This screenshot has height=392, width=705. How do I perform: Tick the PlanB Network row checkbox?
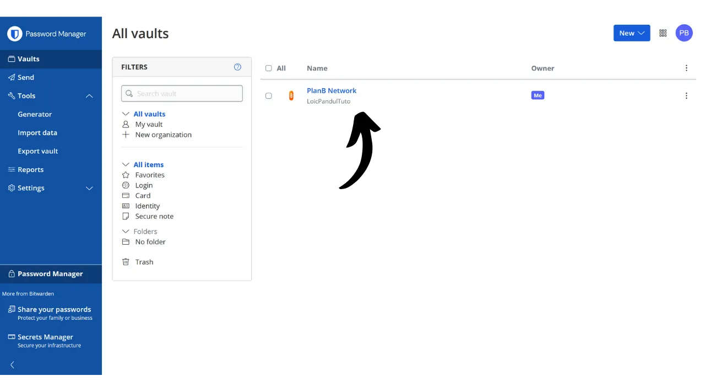pyautogui.click(x=269, y=96)
